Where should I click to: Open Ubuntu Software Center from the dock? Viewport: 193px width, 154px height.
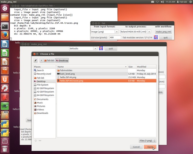point(5,70)
